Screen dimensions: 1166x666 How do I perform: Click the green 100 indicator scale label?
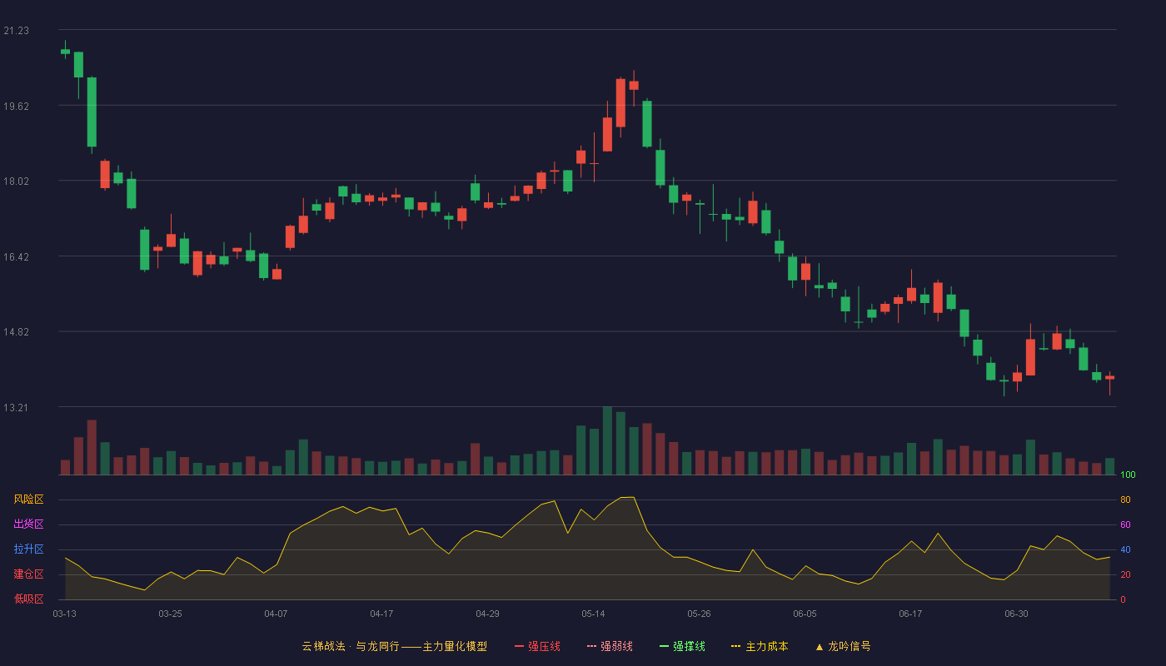click(1129, 475)
